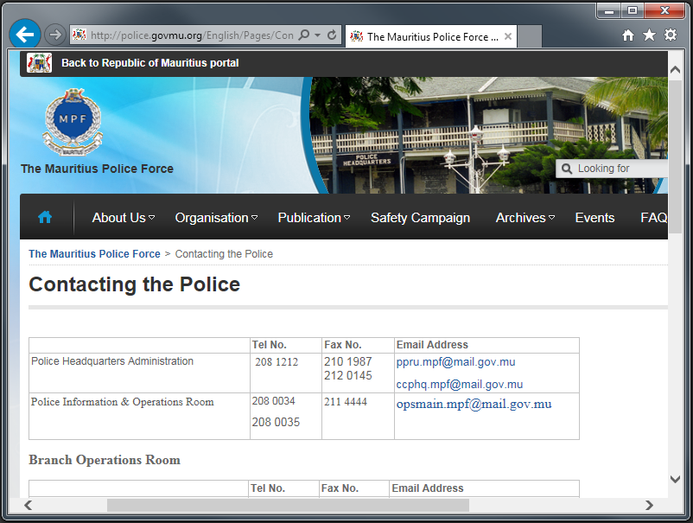The width and height of the screenshot is (693, 523).
Task: Close the browser window
Action: tap(664, 10)
